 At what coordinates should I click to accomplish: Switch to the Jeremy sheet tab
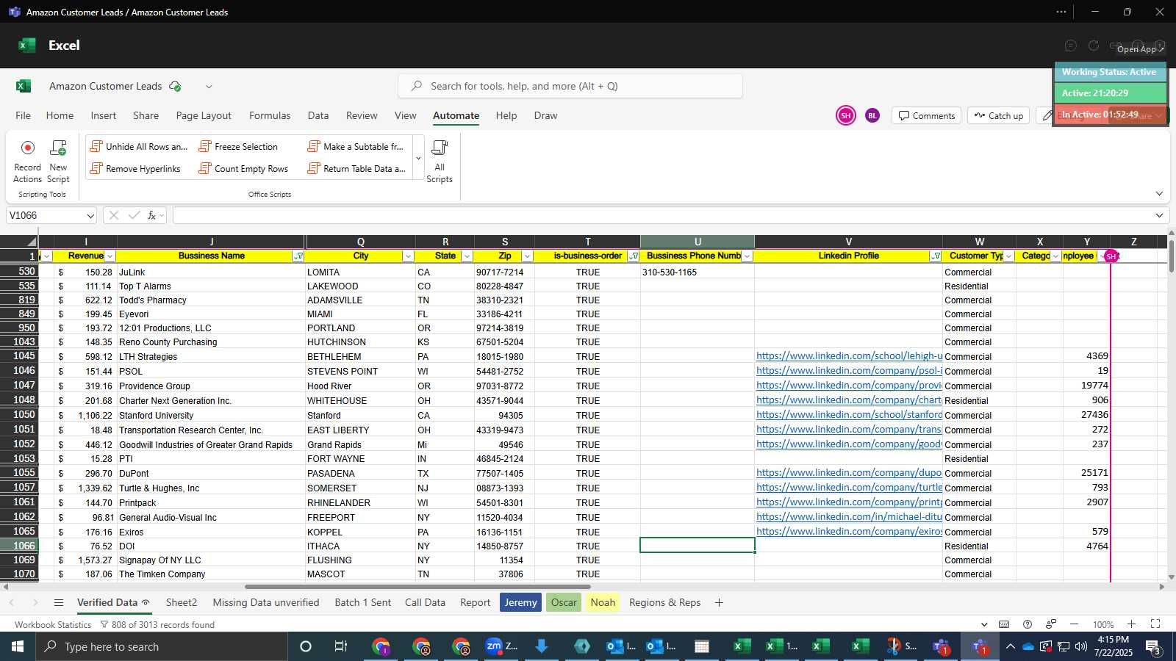520,602
